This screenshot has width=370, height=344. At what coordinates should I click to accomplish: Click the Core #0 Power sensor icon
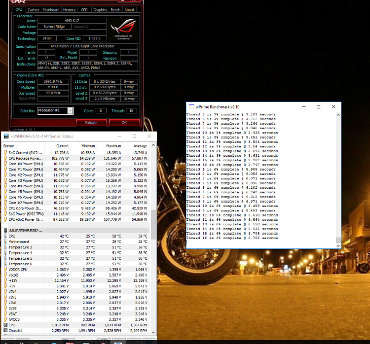pyautogui.click(x=5, y=164)
